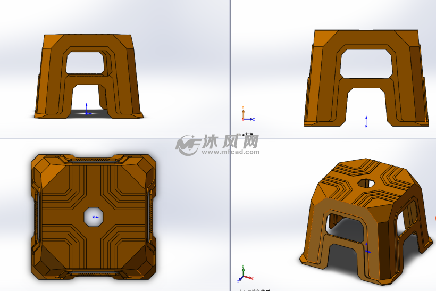The image size is (436, 291).
Task: Pick the top-edge grip slot in the top view
Action: click(x=95, y=159)
